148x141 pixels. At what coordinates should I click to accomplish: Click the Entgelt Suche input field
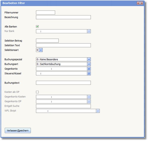pyautogui.click(x=63, y=106)
